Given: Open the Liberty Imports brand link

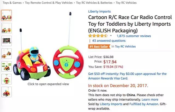Looking at the screenshot, I should pyautogui.click(x=99, y=11).
